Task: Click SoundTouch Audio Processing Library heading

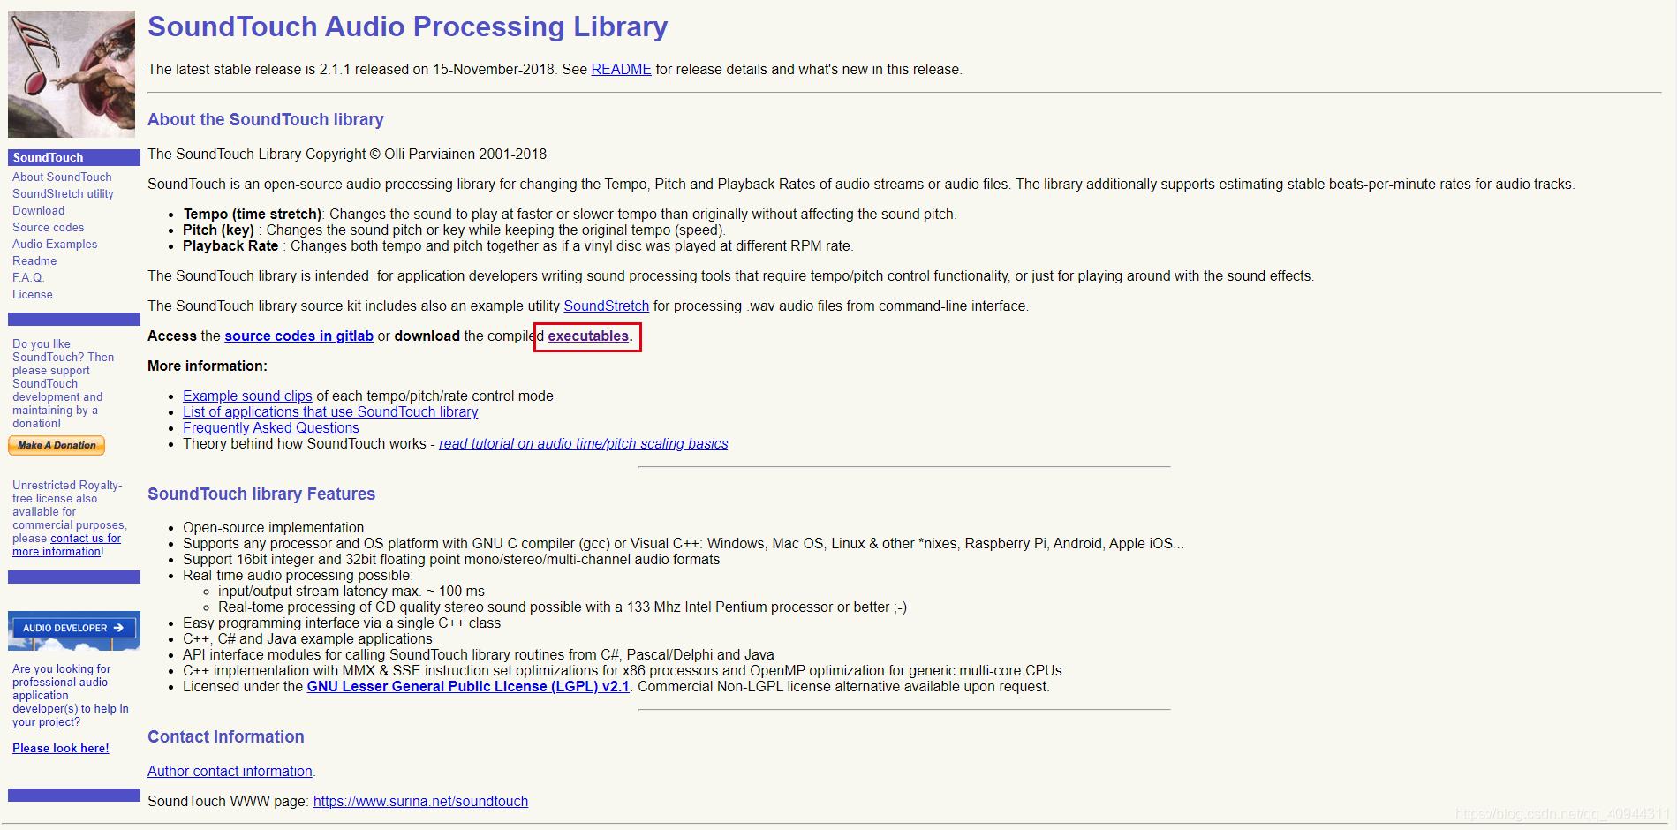Action: pyautogui.click(x=407, y=27)
